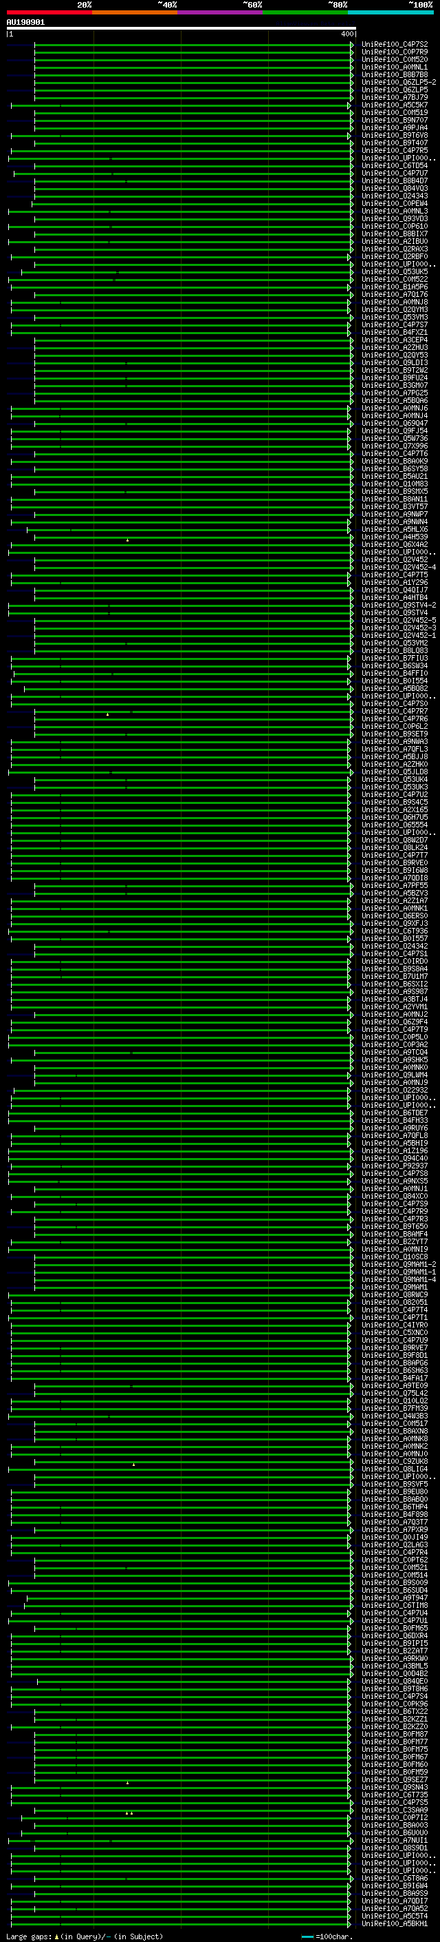Click the UniRef100_B0I554 hit label
The width and height of the screenshot is (440, 1942).
395,681
